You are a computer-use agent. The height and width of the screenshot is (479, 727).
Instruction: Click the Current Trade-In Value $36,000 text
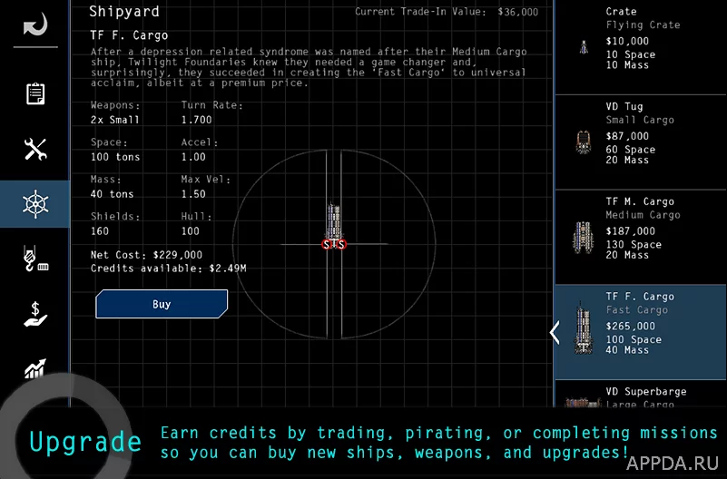447,12
